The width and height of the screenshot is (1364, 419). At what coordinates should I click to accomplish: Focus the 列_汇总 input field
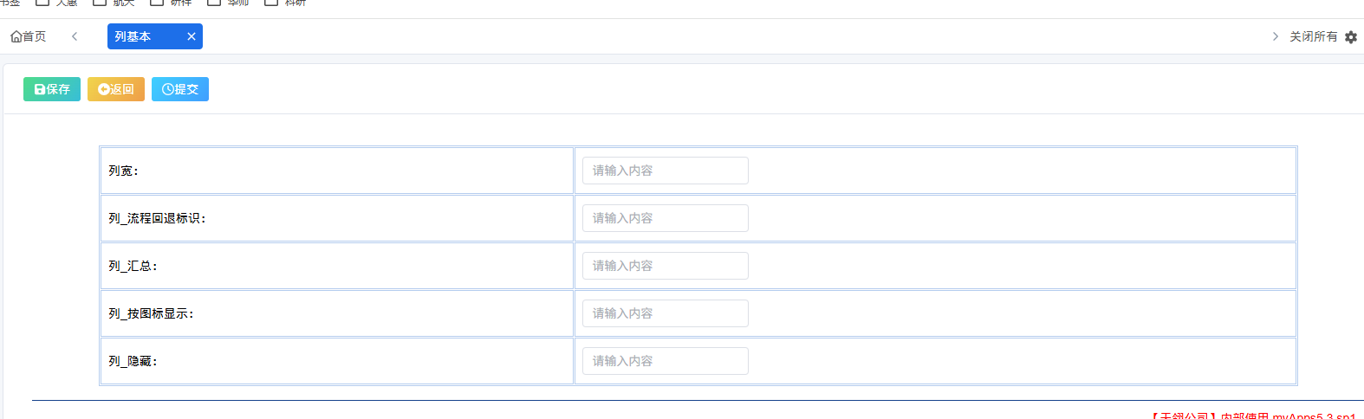[x=666, y=266]
